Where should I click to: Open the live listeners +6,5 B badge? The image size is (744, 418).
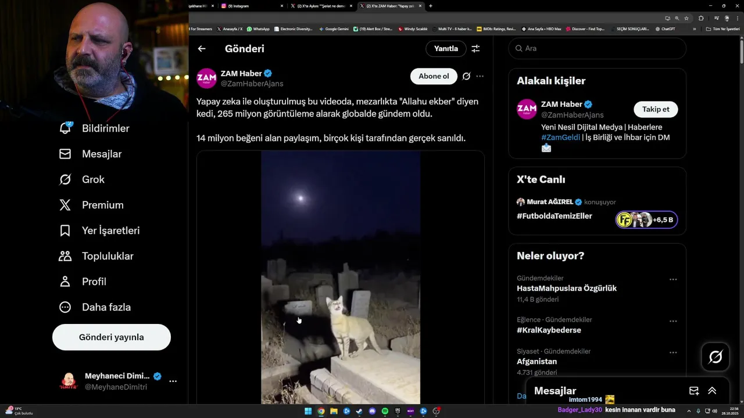tap(646, 219)
